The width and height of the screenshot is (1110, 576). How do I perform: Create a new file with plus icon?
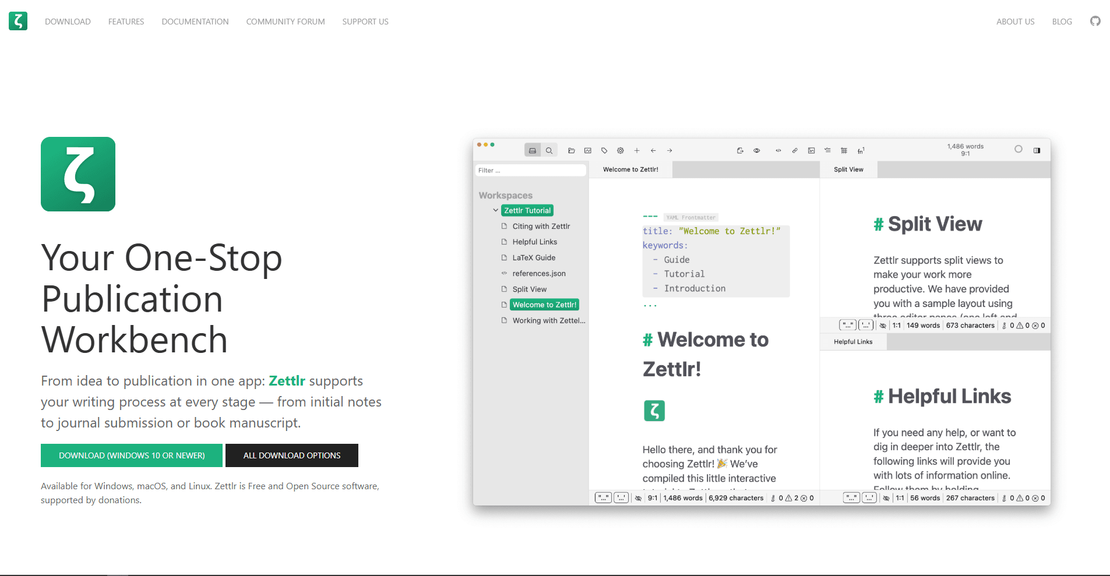coord(637,150)
